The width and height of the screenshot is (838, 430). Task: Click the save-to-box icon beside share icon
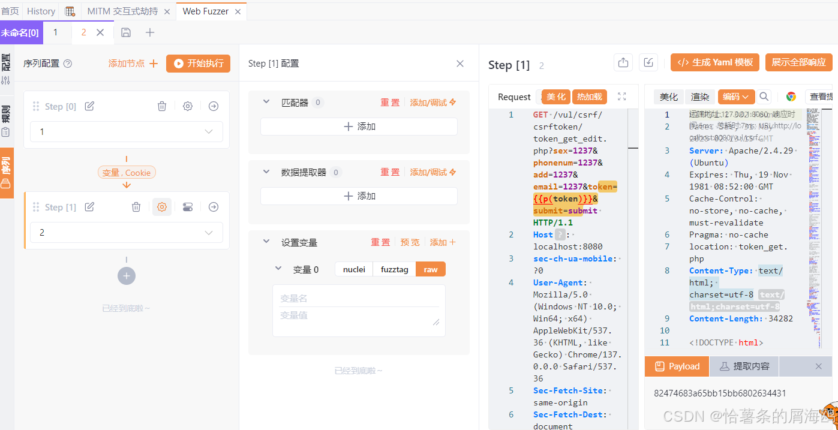(648, 62)
